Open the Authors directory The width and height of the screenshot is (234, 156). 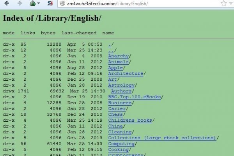tap(121, 91)
